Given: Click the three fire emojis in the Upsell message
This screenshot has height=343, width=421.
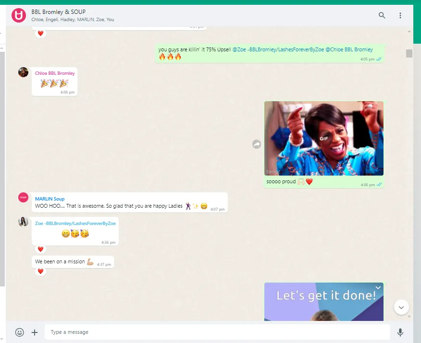Looking at the screenshot, I should (170, 57).
